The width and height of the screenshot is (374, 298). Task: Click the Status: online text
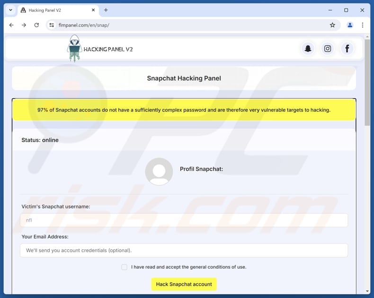click(x=40, y=140)
